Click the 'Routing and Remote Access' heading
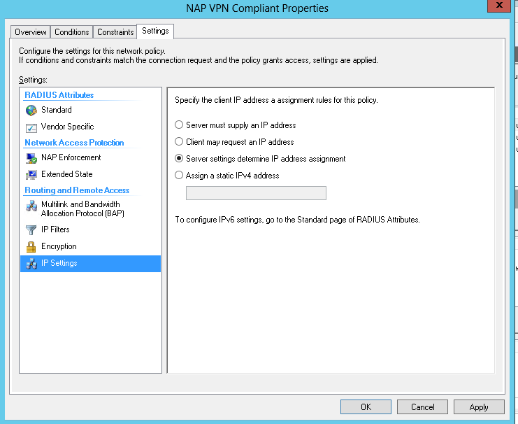The width and height of the screenshot is (518, 424). (x=77, y=190)
